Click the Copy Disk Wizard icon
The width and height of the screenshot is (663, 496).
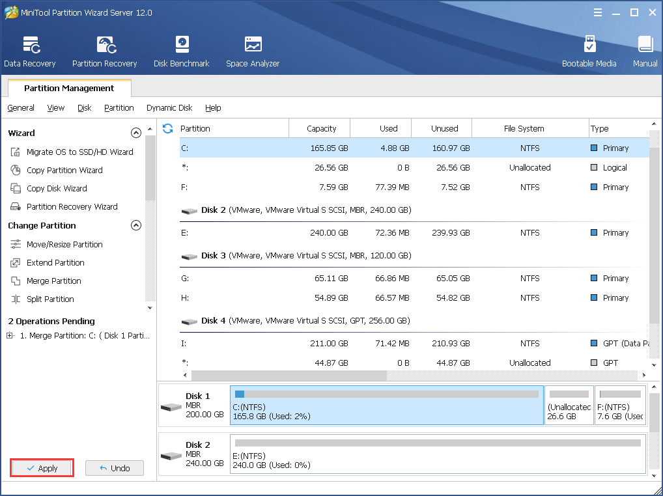click(16, 188)
